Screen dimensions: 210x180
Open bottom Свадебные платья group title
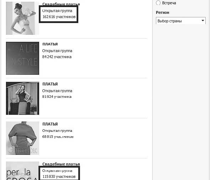(x=61, y=164)
